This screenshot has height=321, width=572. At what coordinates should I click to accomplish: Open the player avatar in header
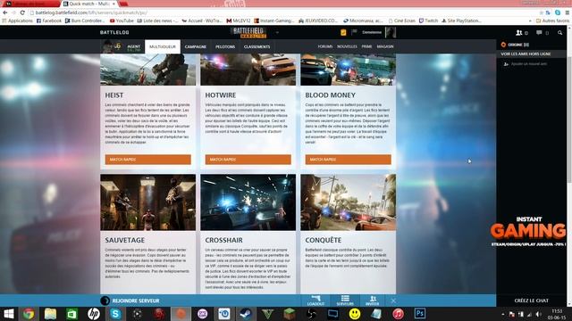pyautogui.click(x=391, y=32)
